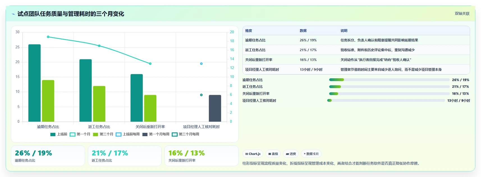Click the 26% / 19% summary card
The width and height of the screenshot is (481, 177).
tap(48, 156)
